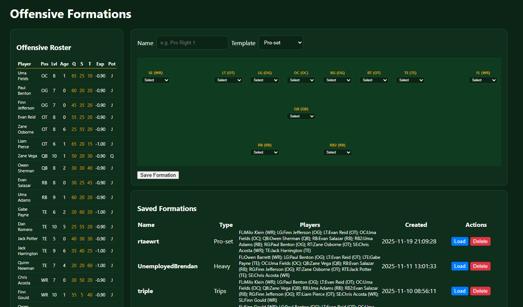Open the RB (RB) running back dropdown

coord(265,152)
